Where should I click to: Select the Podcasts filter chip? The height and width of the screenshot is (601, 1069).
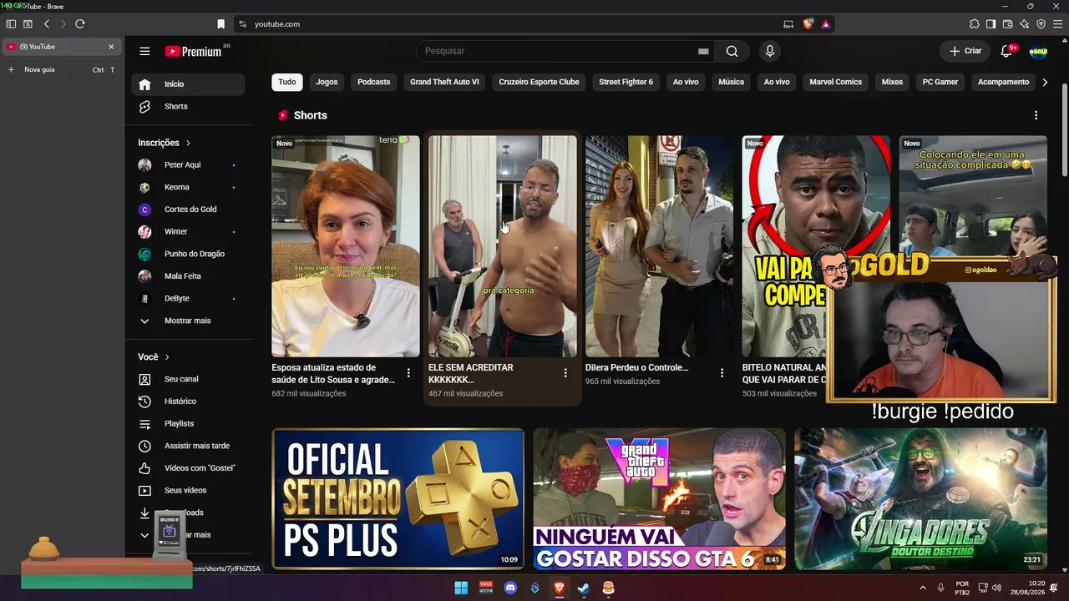373,82
